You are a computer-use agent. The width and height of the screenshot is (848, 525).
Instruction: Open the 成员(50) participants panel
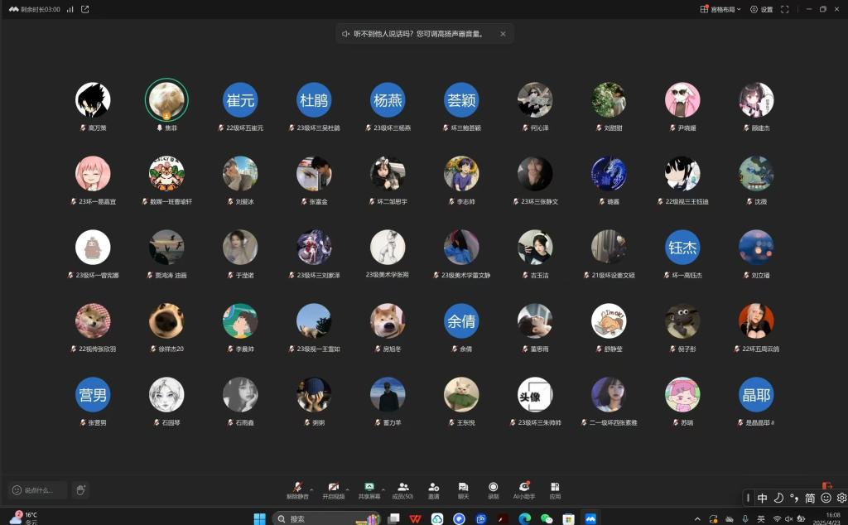tap(402, 489)
